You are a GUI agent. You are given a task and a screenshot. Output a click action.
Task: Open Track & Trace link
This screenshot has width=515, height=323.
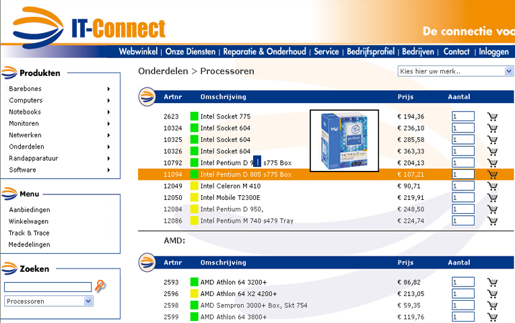coord(29,233)
